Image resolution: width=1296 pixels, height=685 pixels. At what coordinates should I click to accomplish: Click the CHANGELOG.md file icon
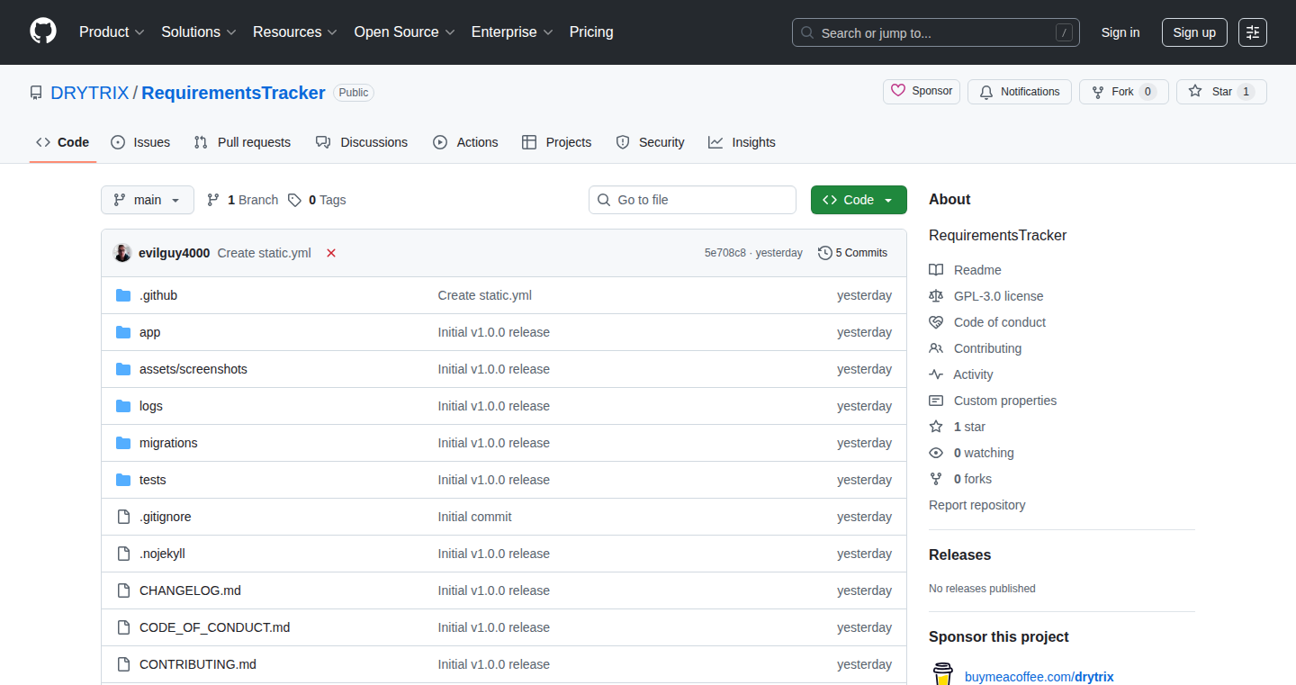123,590
